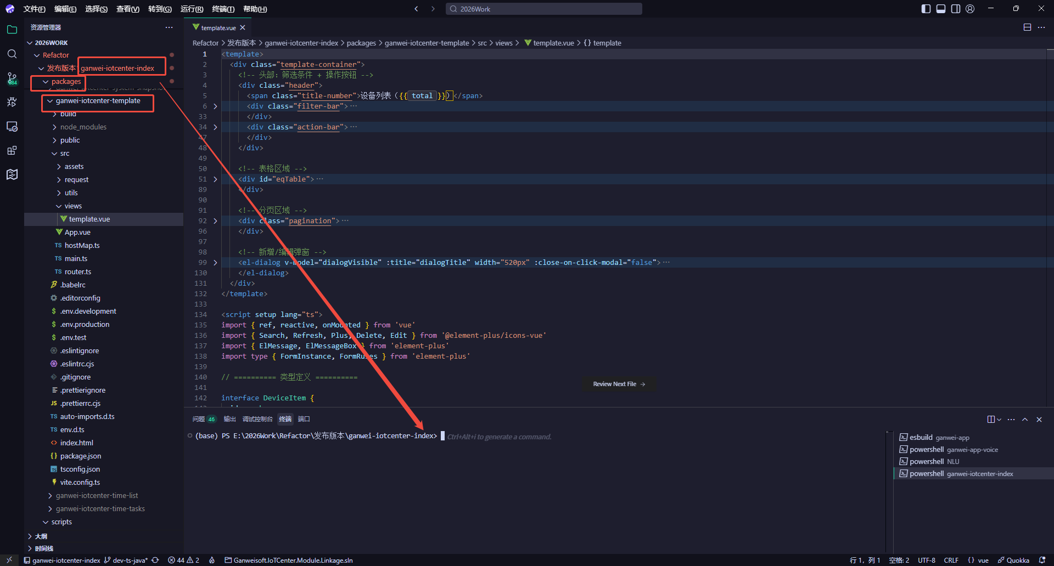The width and height of the screenshot is (1054, 566).
Task: Open the Extensions view
Action: point(12,150)
